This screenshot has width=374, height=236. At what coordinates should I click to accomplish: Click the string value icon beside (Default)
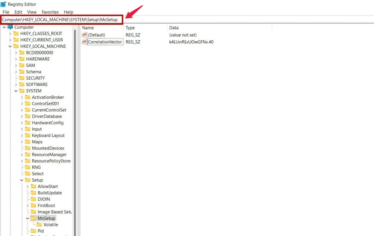[84, 35]
